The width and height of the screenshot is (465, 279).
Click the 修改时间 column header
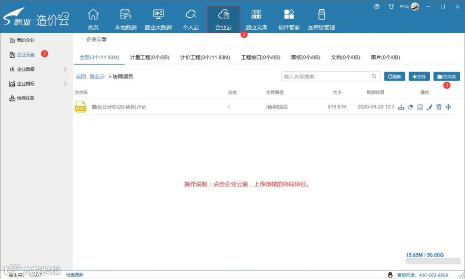click(375, 92)
